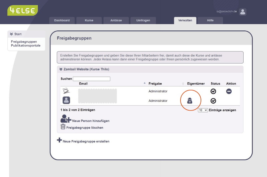Toggle the status checkmark in second row
The height and width of the screenshot is (177, 267).
pyautogui.click(x=213, y=101)
